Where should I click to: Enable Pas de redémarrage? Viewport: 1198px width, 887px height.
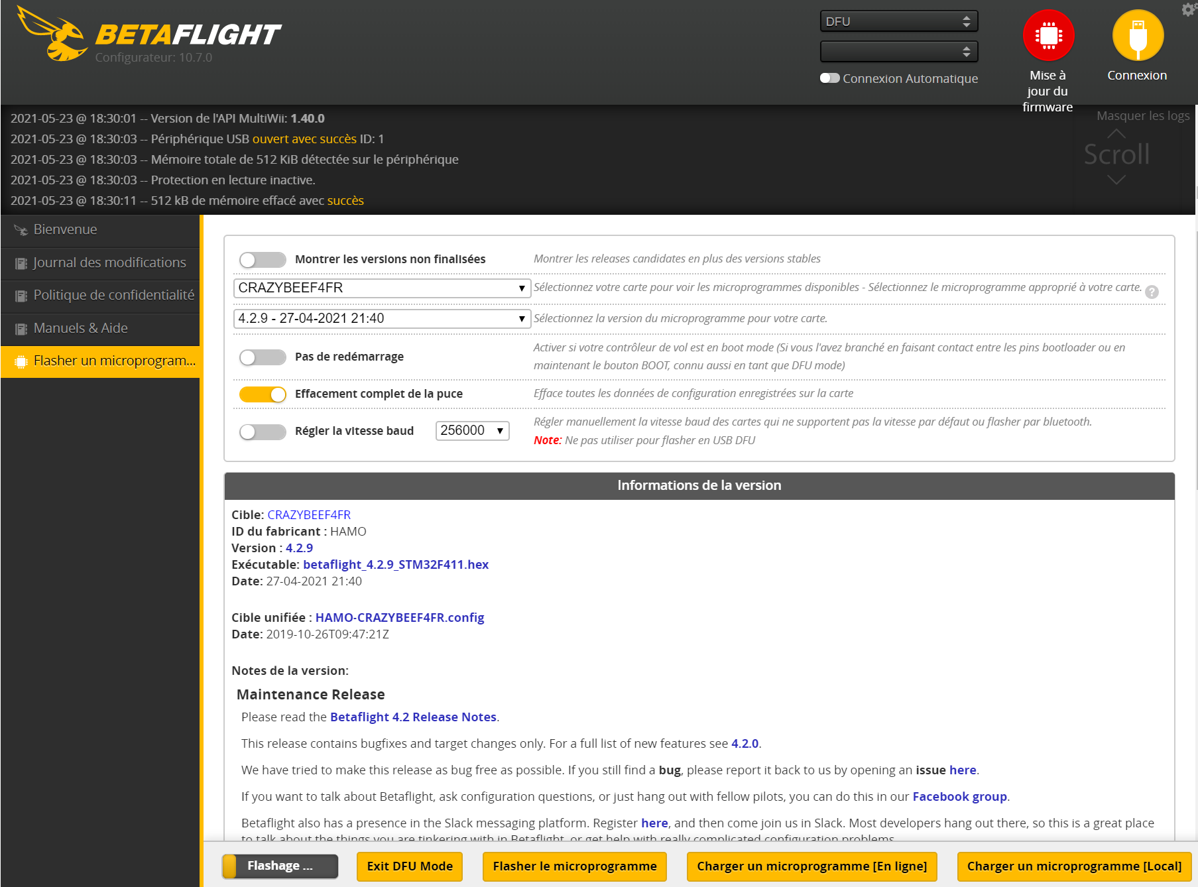(262, 357)
